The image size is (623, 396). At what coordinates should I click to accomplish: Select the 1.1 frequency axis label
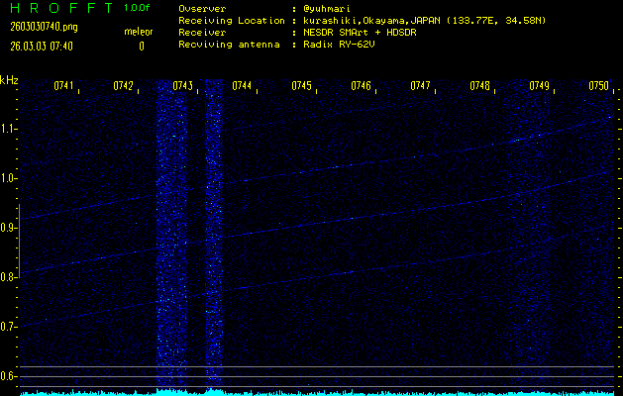pos(9,129)
